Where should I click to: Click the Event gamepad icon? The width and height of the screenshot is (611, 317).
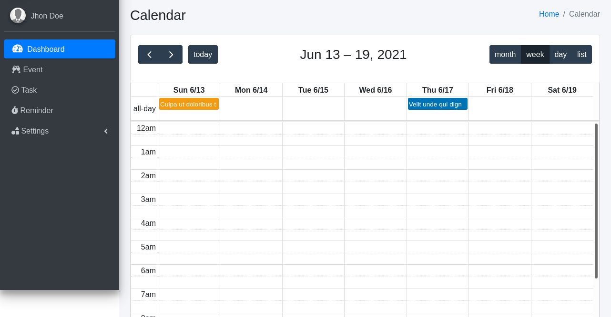click(x=16, y=69)
